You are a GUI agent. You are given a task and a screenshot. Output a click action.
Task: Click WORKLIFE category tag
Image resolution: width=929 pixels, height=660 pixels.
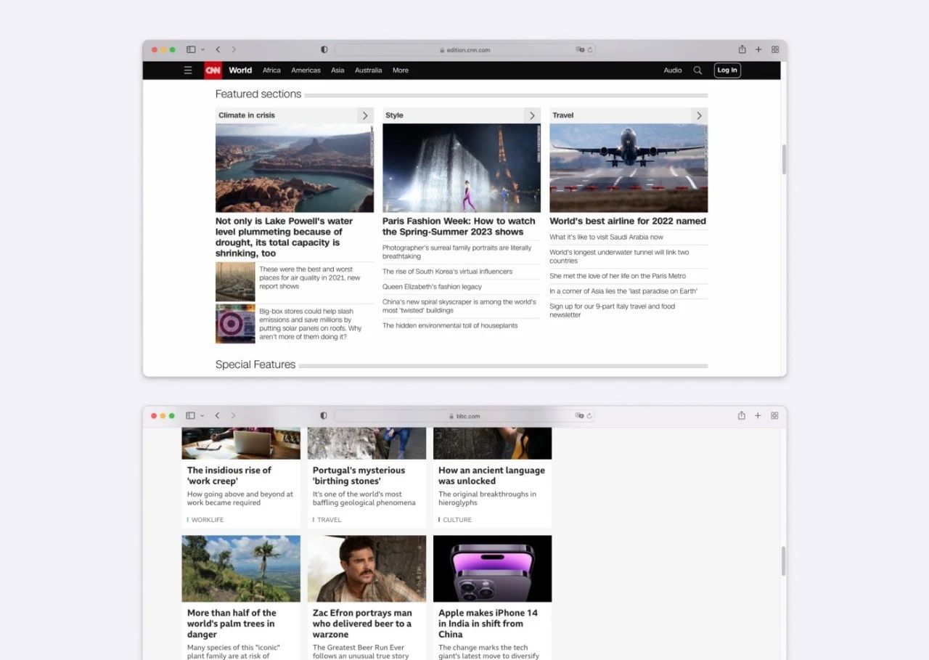point(208,520)
